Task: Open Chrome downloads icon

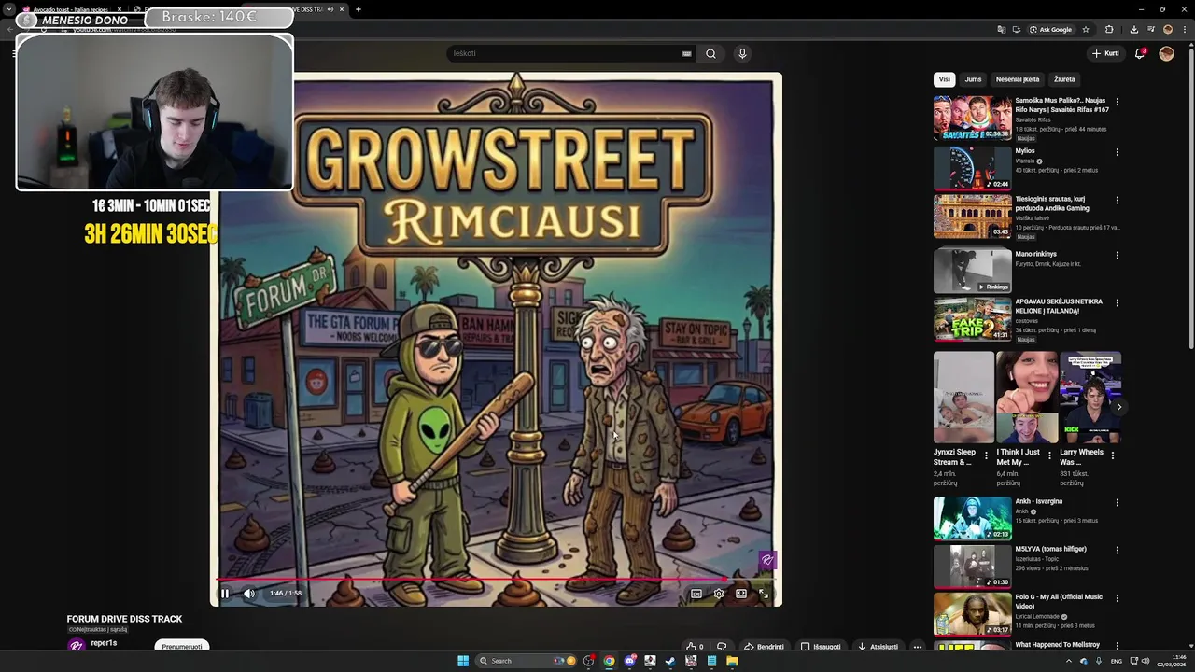Action: pyautogui.click(x=1133, y=29)
